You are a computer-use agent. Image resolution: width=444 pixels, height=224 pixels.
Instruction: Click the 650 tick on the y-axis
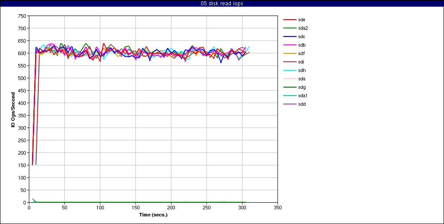(x=23, y=41)
